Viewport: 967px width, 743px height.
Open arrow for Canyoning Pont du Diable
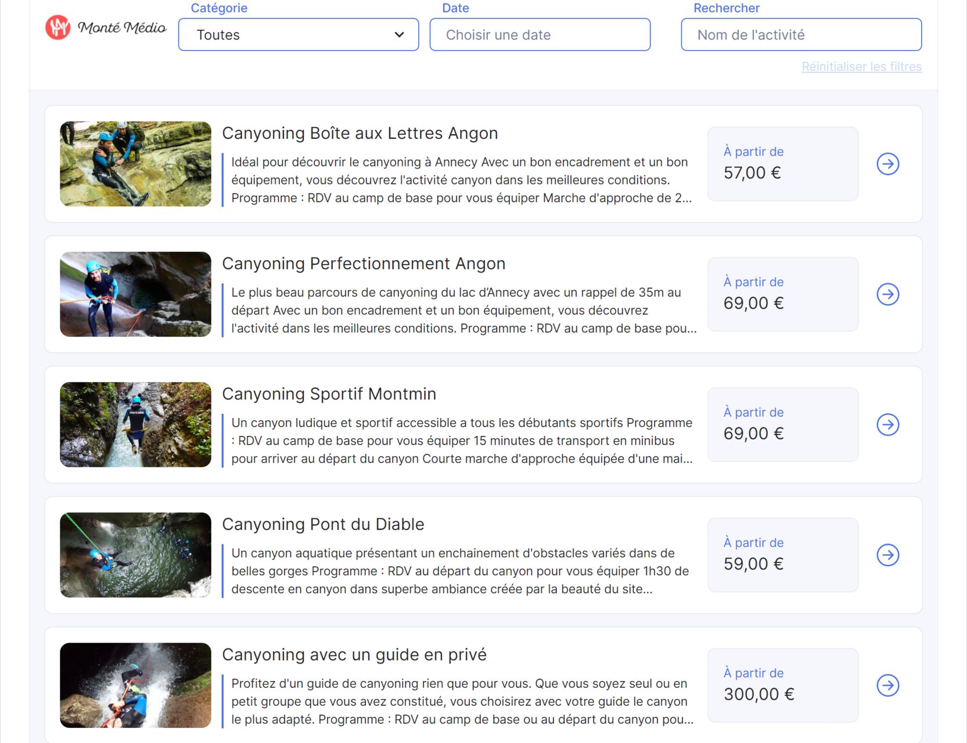tap(887, 555)
